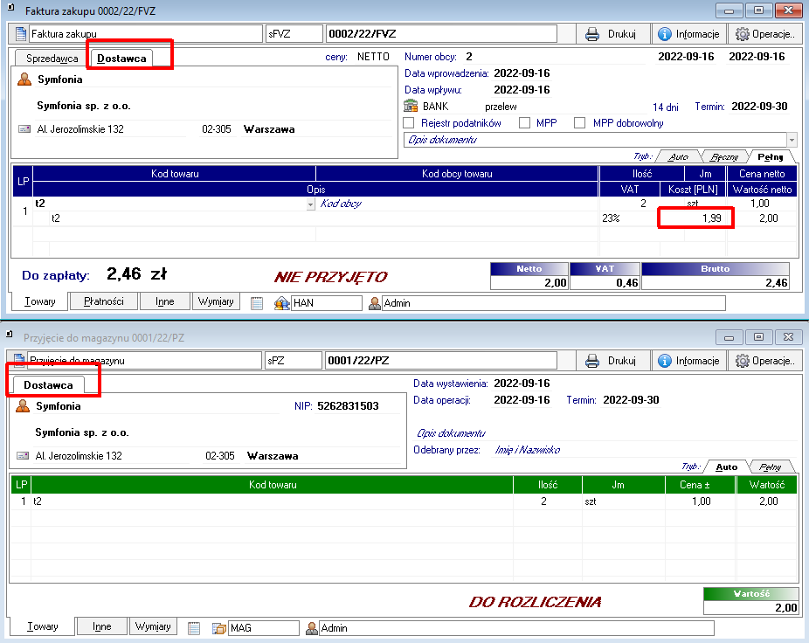This screenshot has height=643, width=809.
Task: Switch to Pełny mode in Przyjęcie do magazynu
Action: (x=770, y=467)
